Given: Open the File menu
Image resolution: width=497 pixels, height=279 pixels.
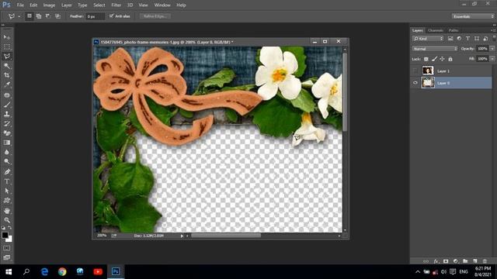Looking at the screenshot, I should pyautogui.click(x=20, y=5).
